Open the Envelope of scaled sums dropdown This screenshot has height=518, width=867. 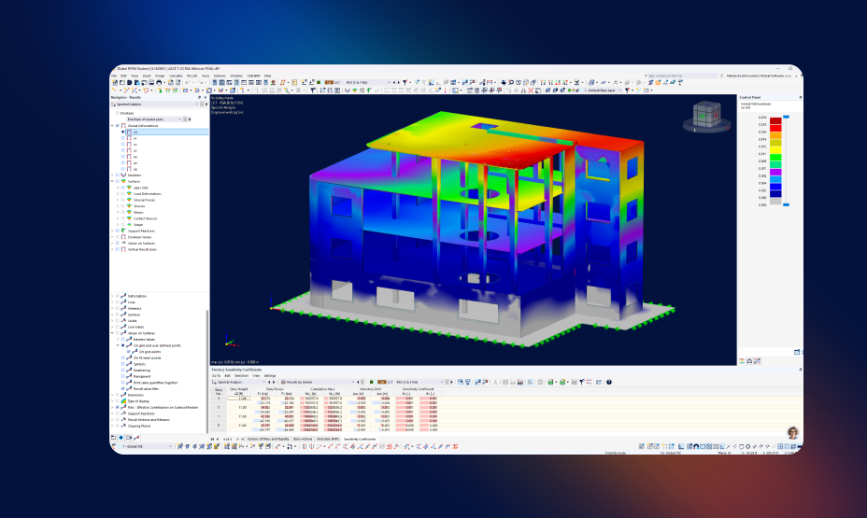tap(154, 119)
